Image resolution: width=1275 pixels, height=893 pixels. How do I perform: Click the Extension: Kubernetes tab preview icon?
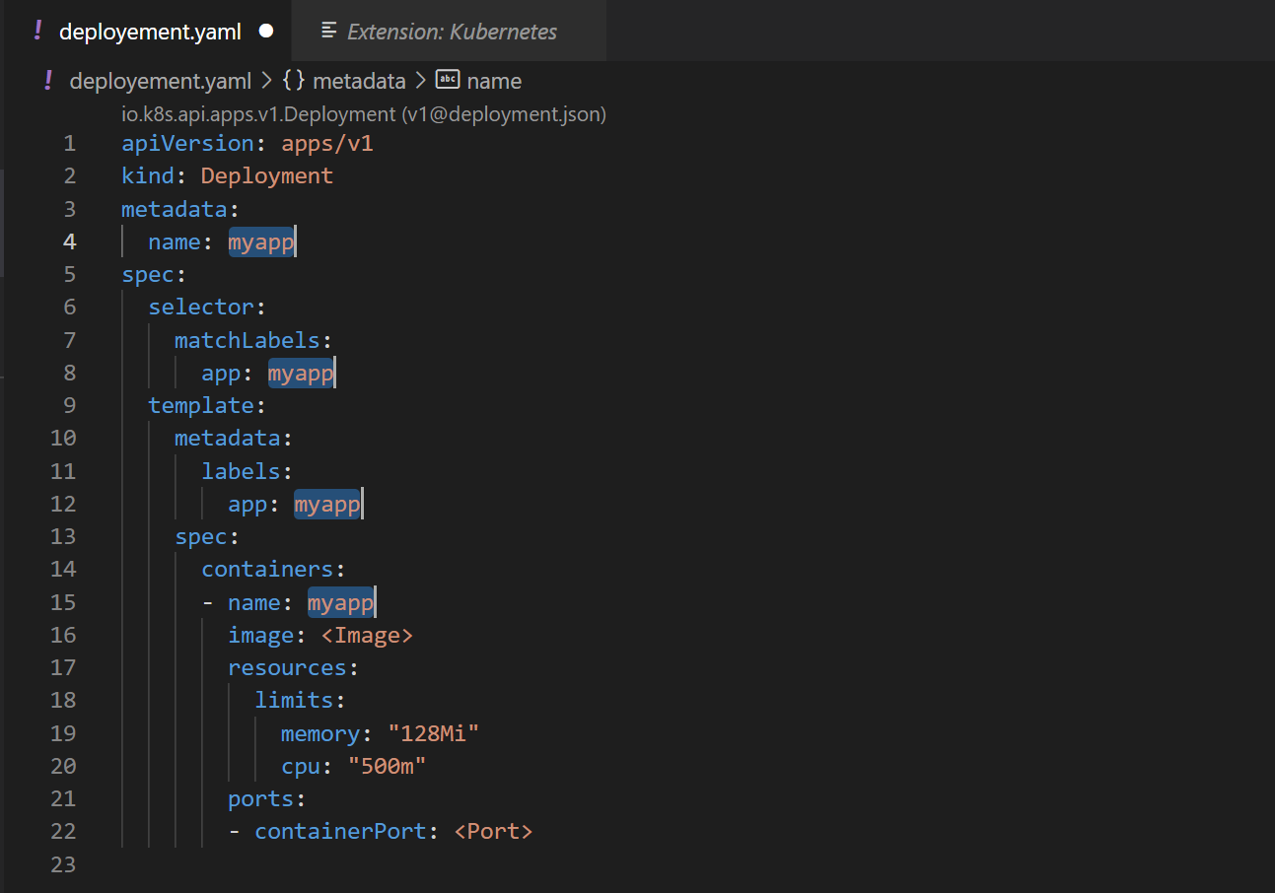(x=329, y=31)
